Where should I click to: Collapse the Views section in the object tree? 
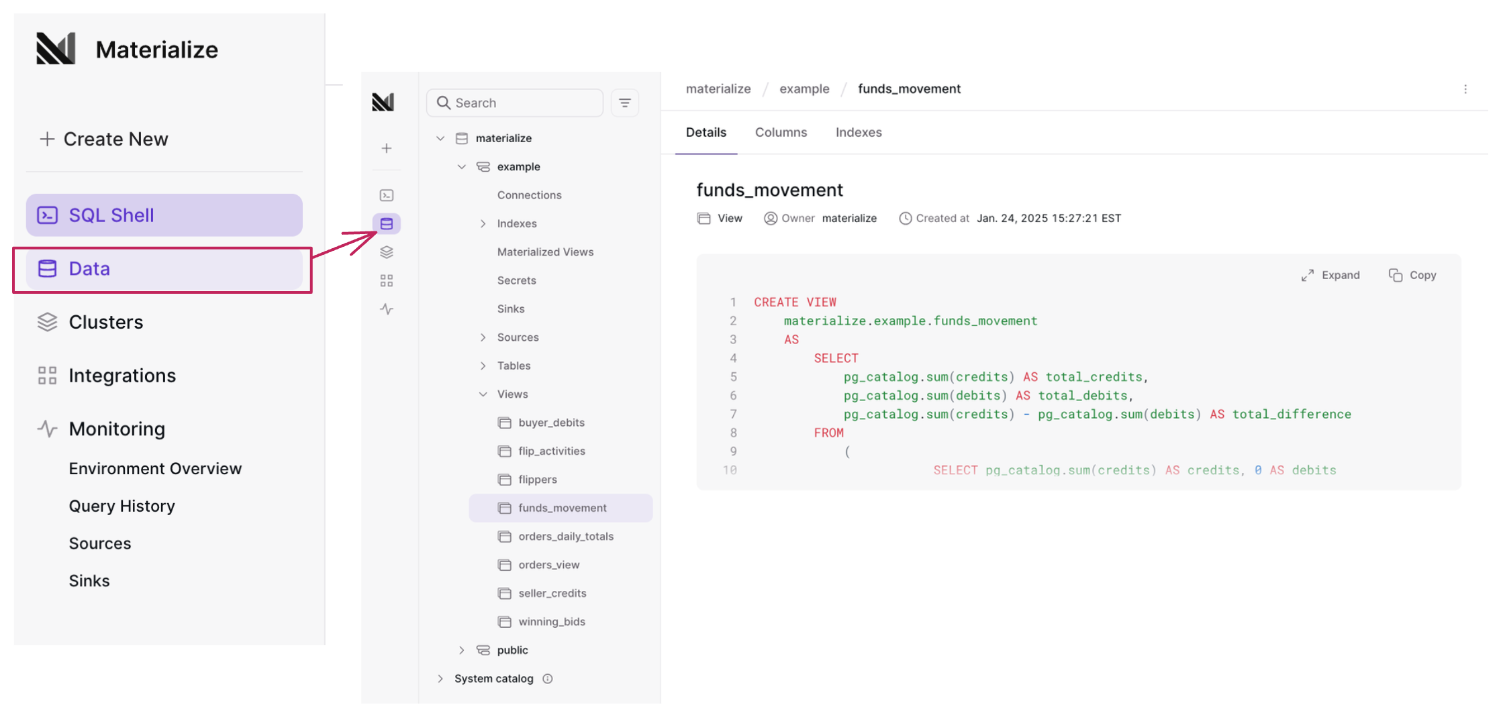tap(483, 394)
